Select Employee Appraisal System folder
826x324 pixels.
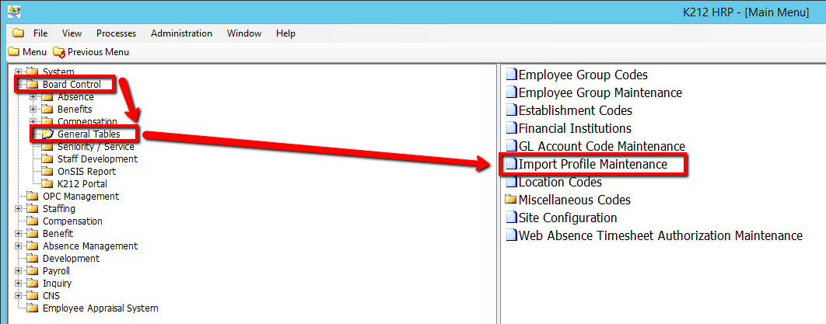point(100,308)
